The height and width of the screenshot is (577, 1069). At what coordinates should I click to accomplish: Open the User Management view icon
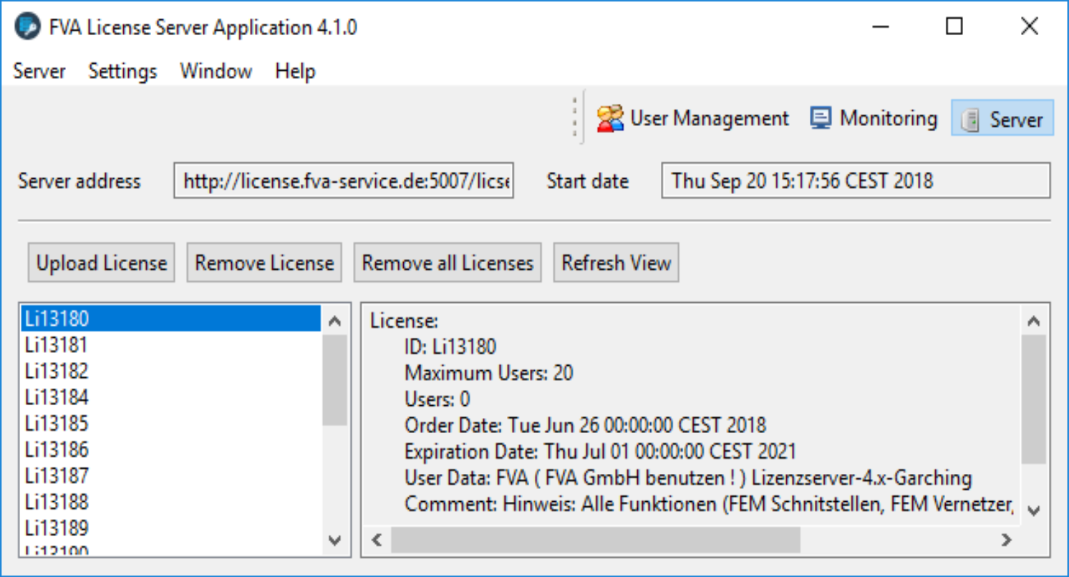pos(610,118)
